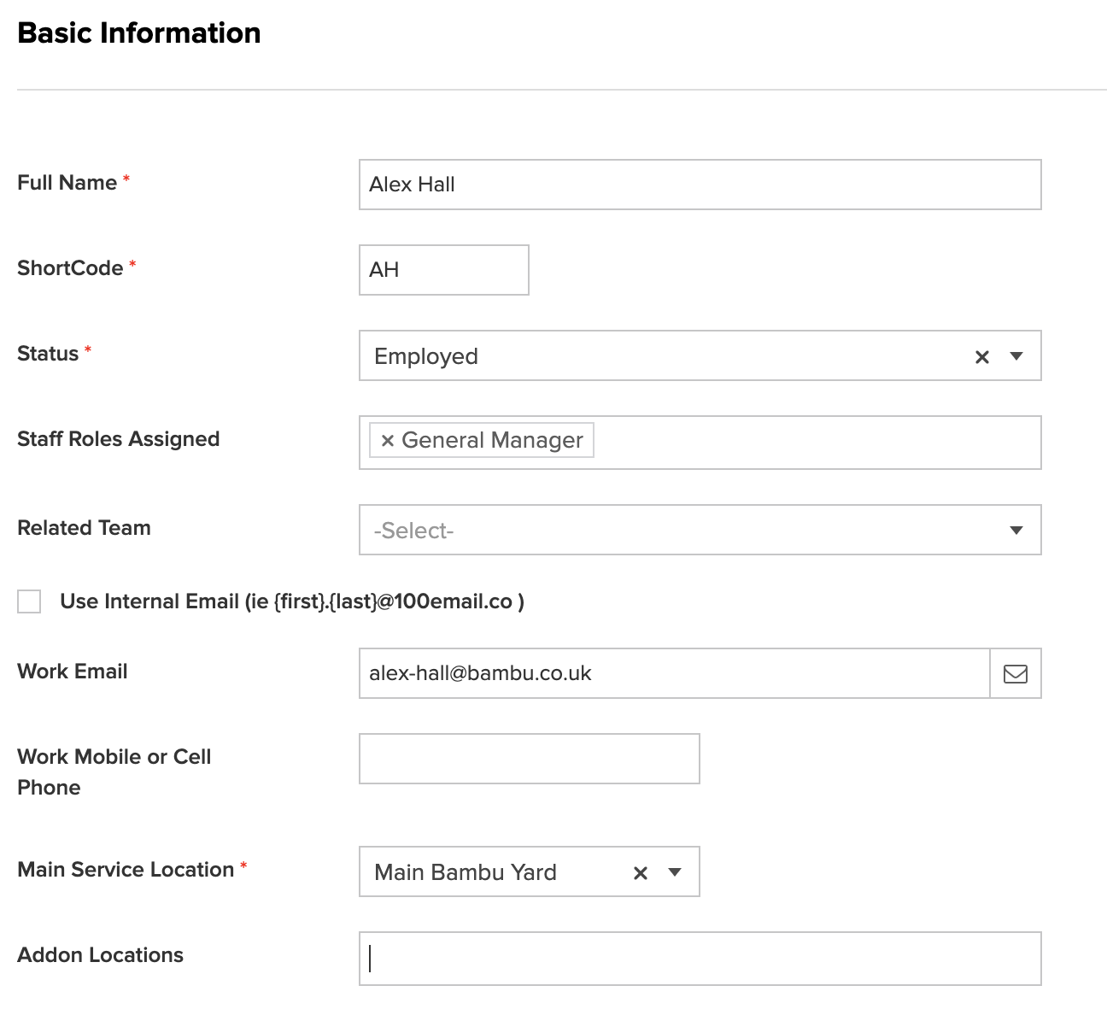Select the Employed status value text

pyautogui.click(x=426, y=356)
